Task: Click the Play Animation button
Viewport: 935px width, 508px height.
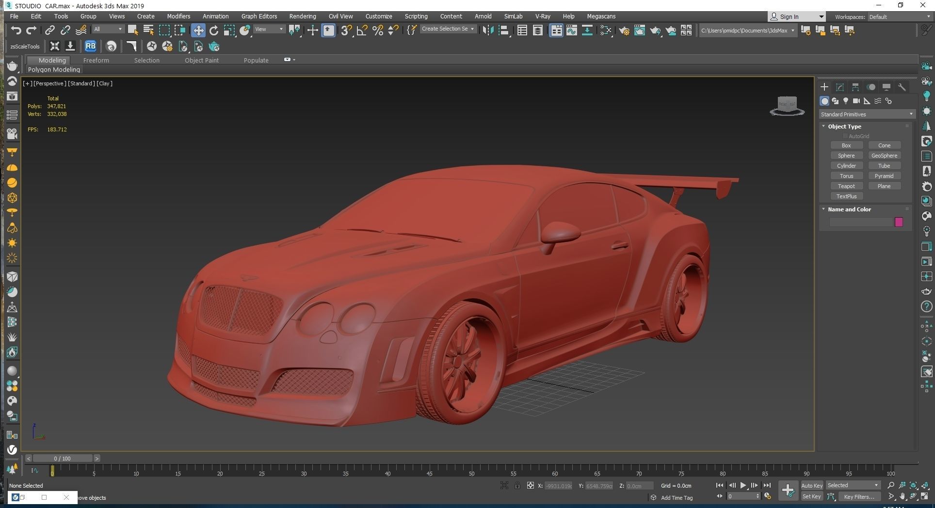Action: tap(743, 485)
